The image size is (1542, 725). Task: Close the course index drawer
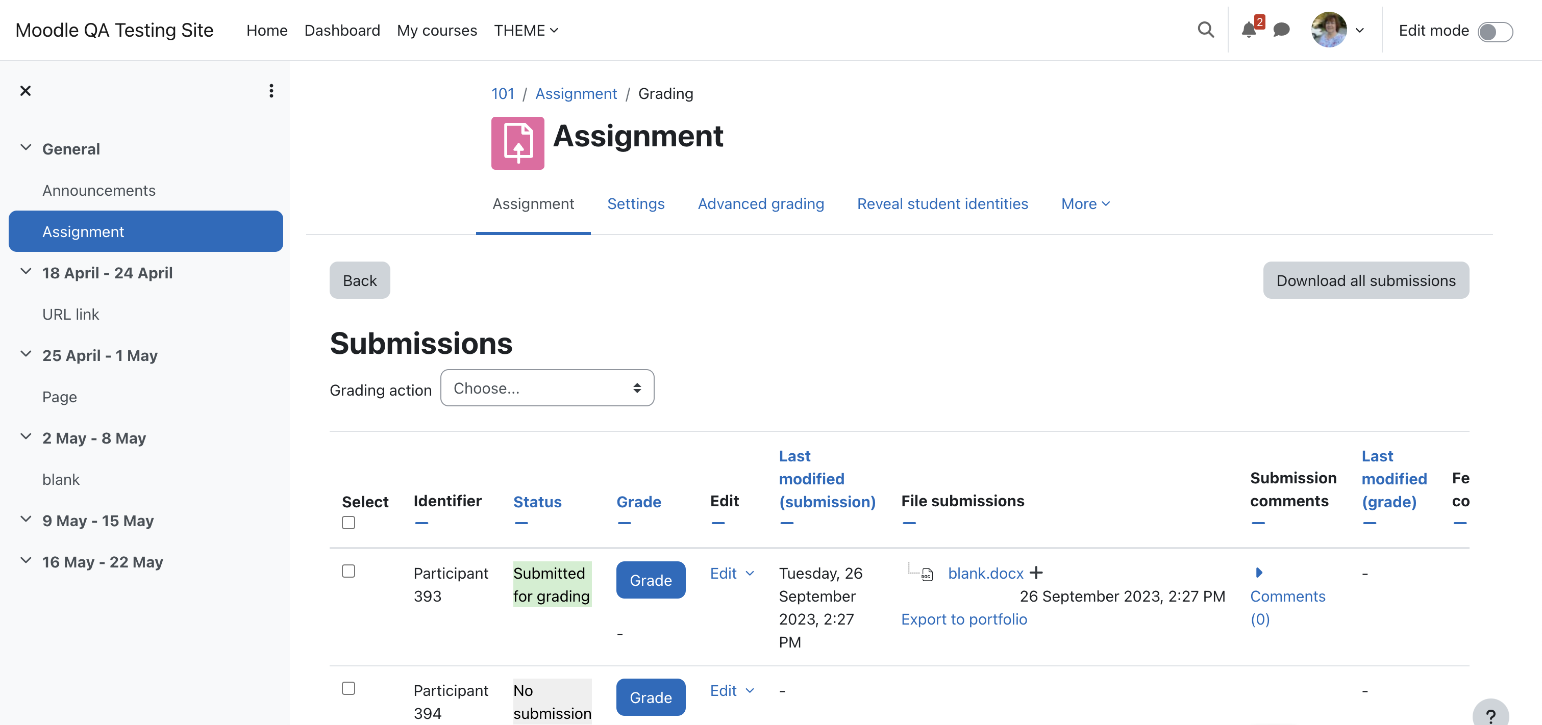coord(25,91)
